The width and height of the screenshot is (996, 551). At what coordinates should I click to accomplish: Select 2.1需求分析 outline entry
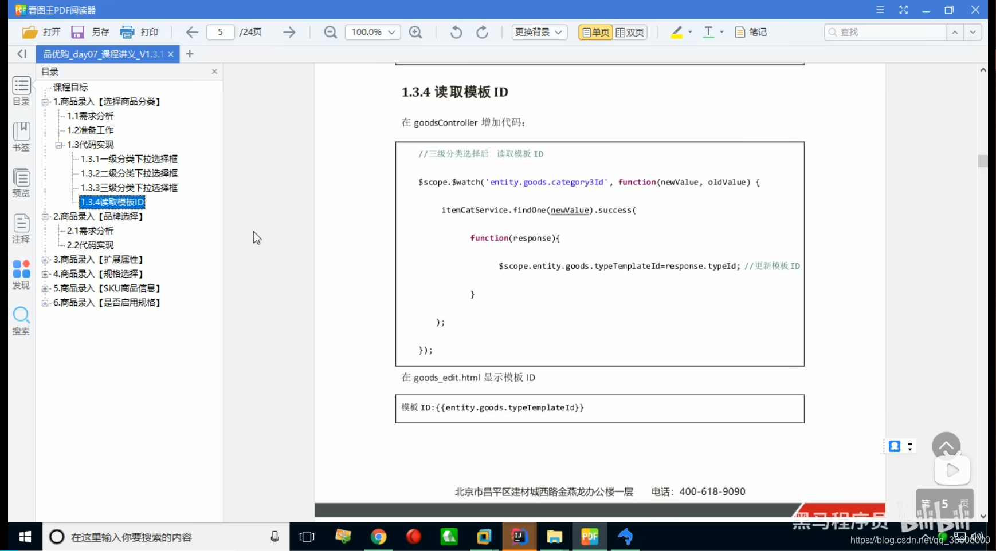click(x=90, y=231)
